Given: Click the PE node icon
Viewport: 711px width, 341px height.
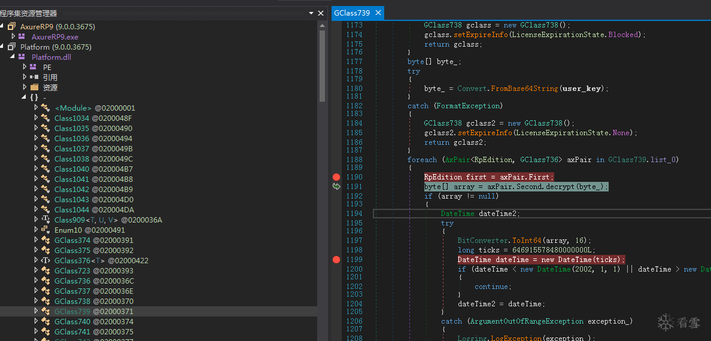Looking at the screenshot, I should tap(33, 67).
